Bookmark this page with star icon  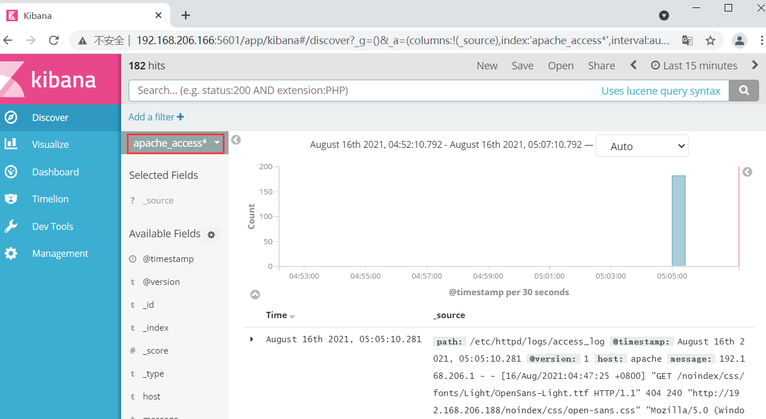(x=710, y=40)
